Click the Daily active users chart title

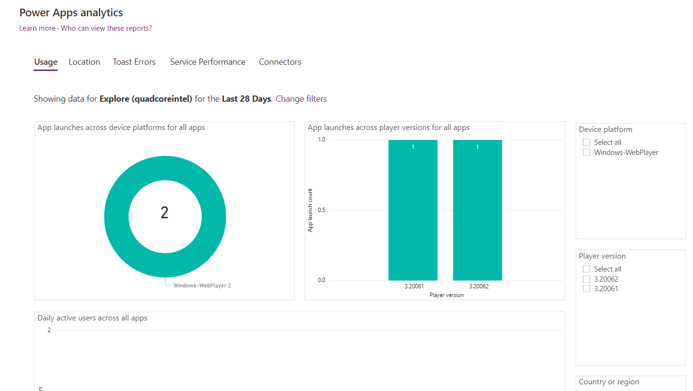coord(92,318)
